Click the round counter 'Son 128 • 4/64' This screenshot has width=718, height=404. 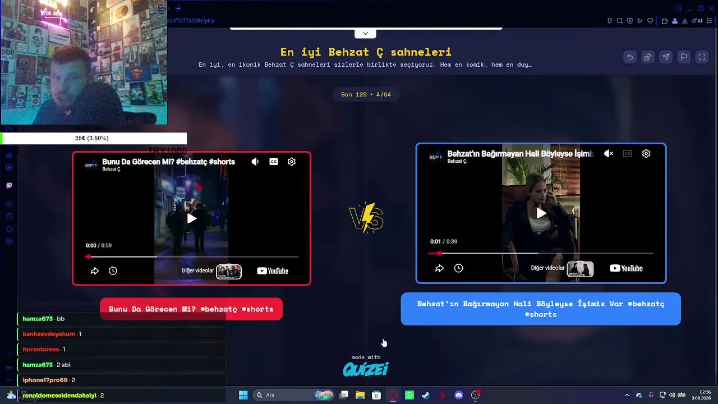pos(366,94)
